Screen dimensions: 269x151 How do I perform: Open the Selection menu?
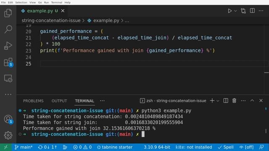(21, 3)
